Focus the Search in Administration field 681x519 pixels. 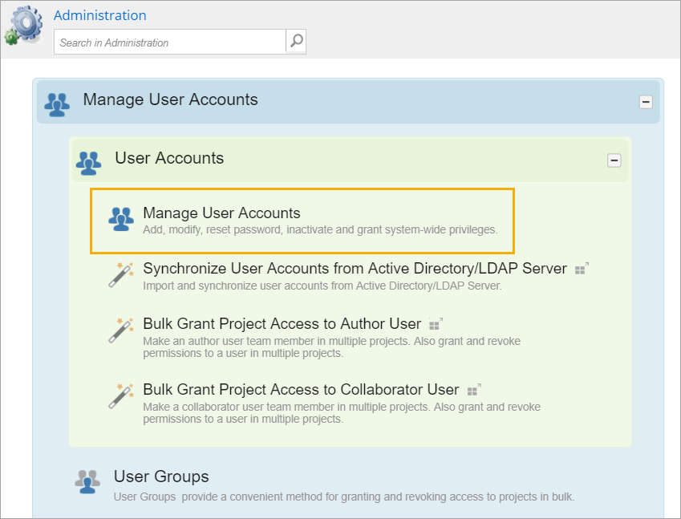click(170, 42)
